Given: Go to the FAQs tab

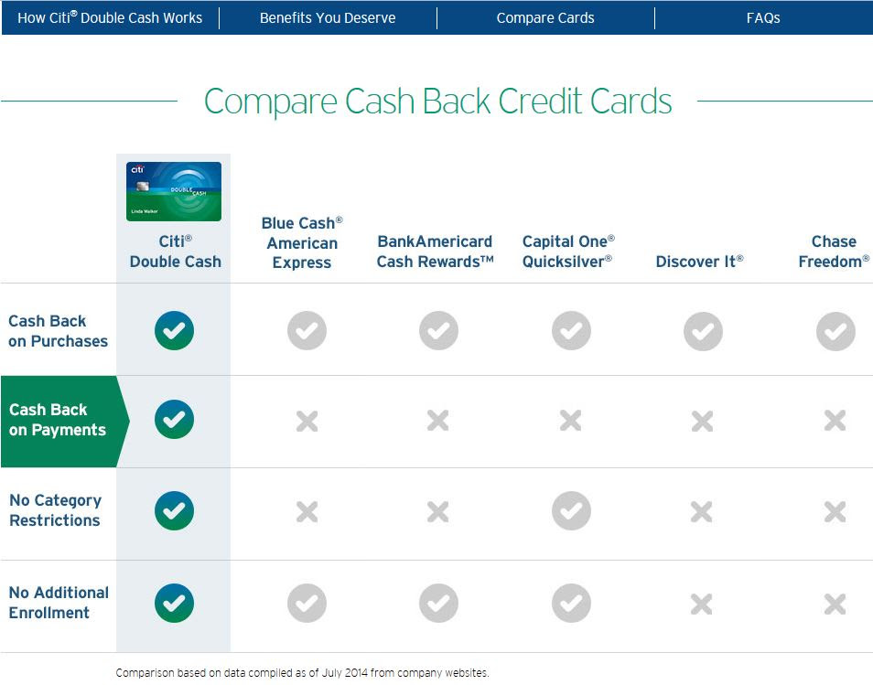Looking at the screenshot, I should tap(763, 17).
